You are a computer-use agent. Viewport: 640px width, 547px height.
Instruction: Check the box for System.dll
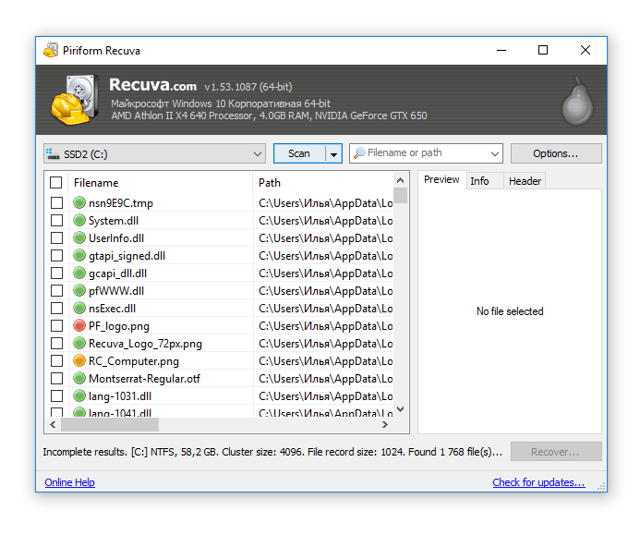click(56, 220)
